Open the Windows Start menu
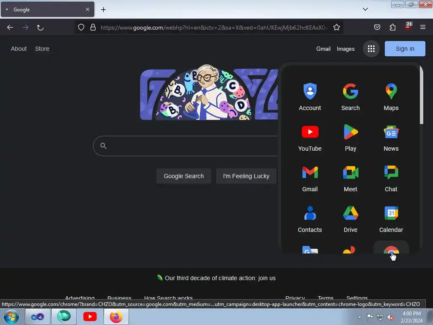 11,317
